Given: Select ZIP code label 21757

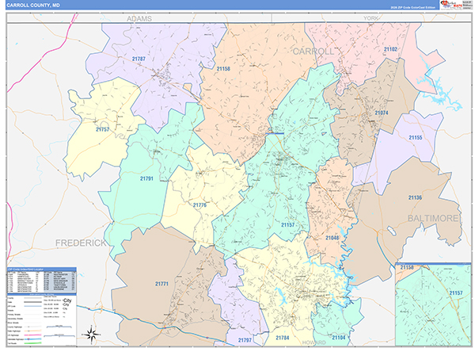Looking at the screenshot, I should pyautogui.click(x=102, y=129).
